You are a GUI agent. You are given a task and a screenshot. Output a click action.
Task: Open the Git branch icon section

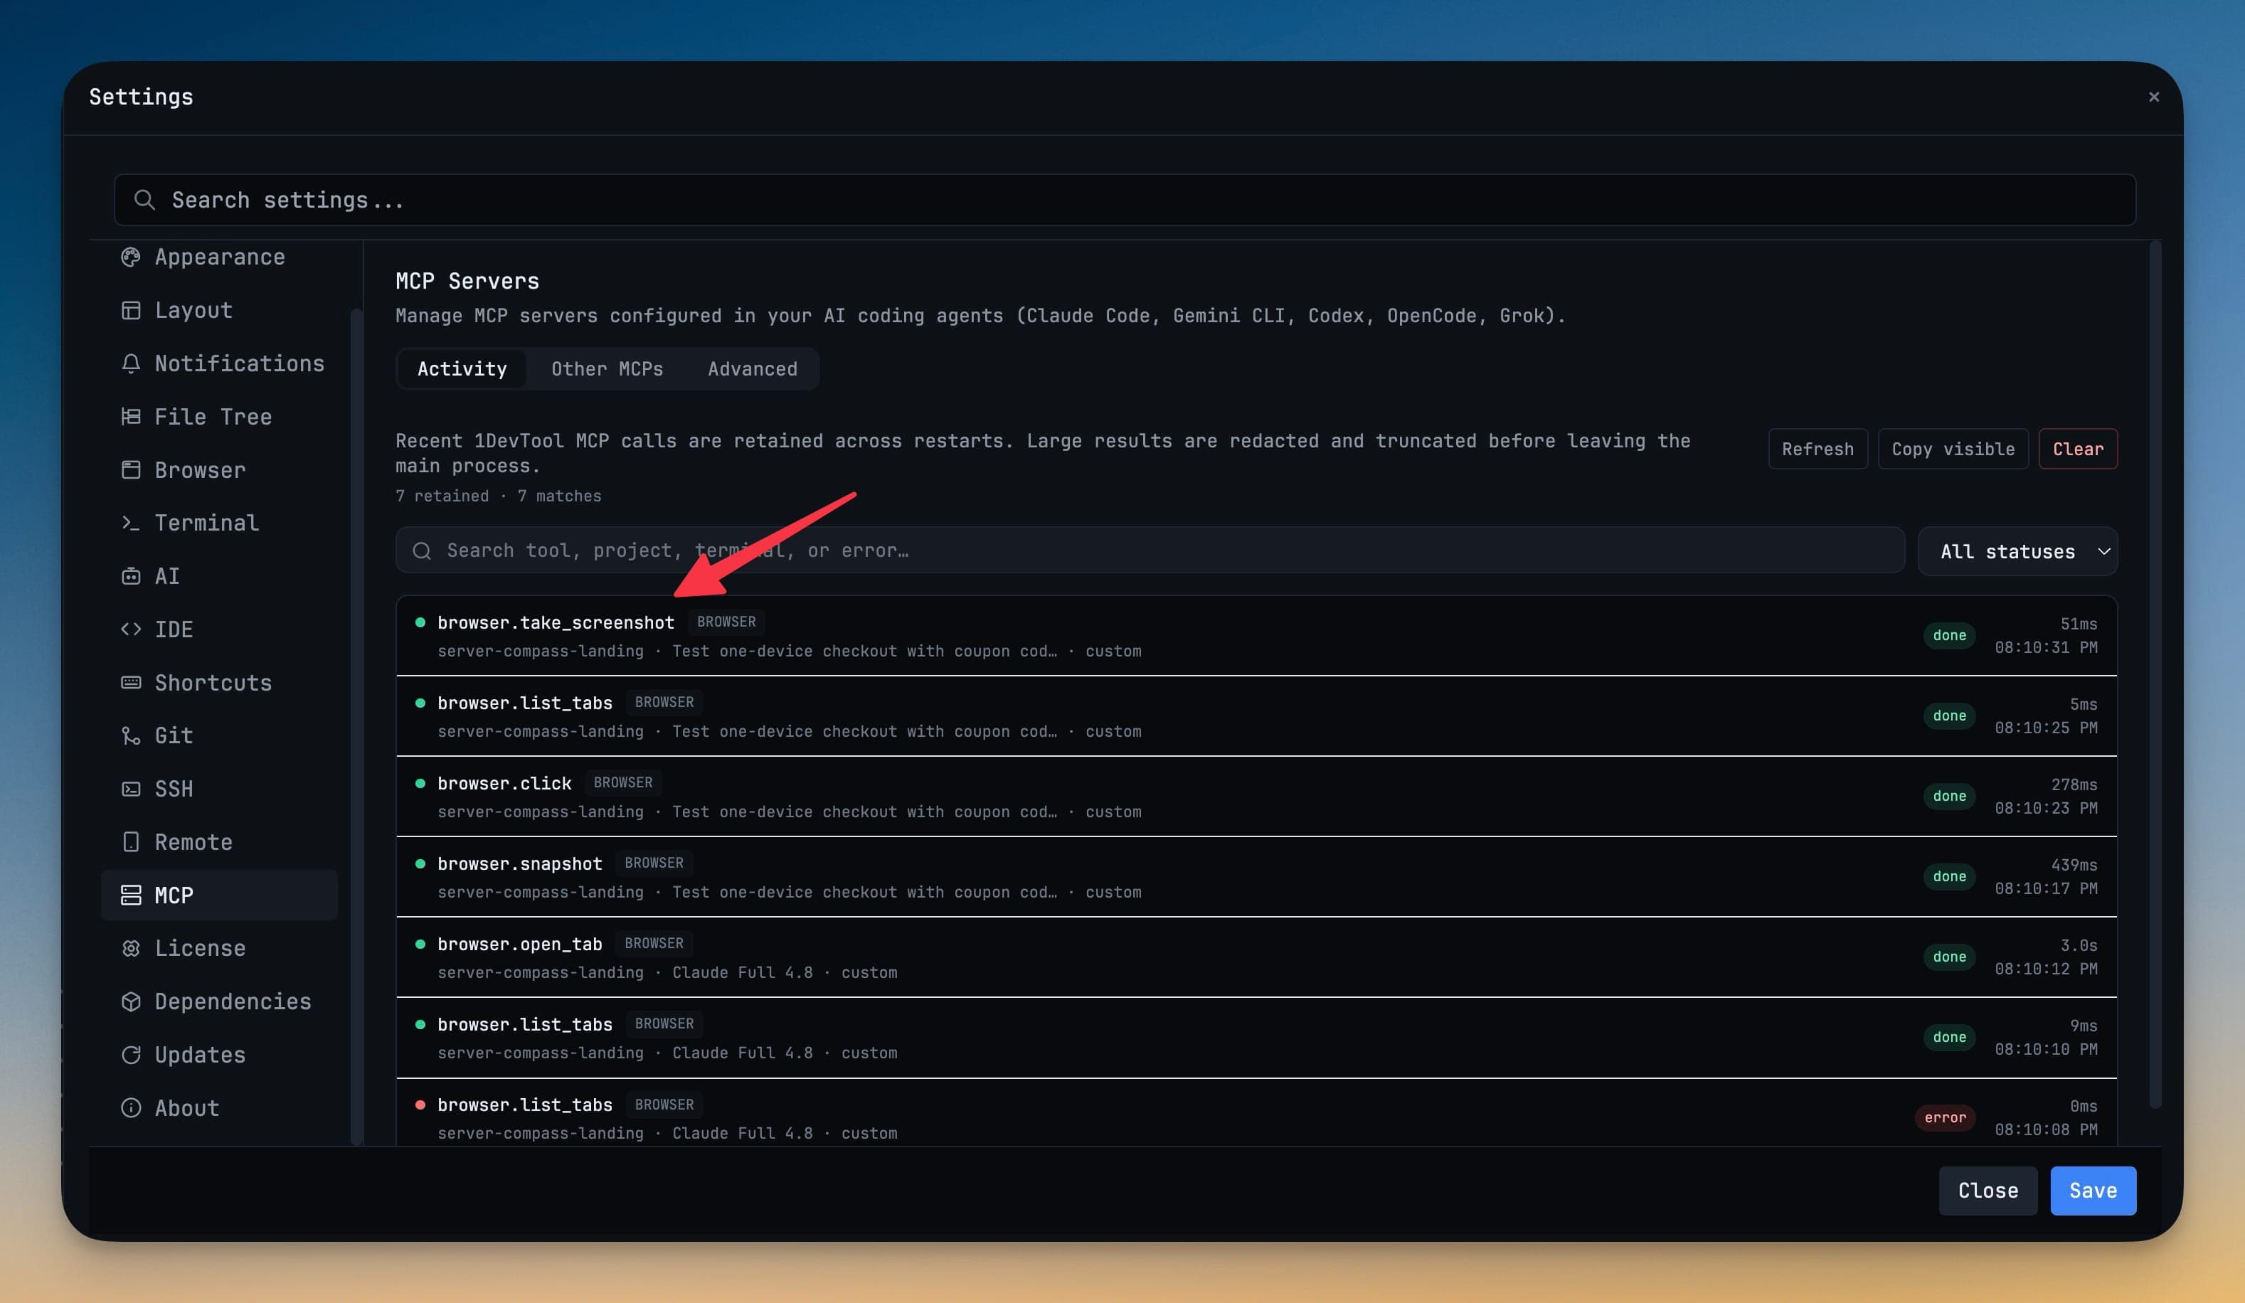coord(131,735)
